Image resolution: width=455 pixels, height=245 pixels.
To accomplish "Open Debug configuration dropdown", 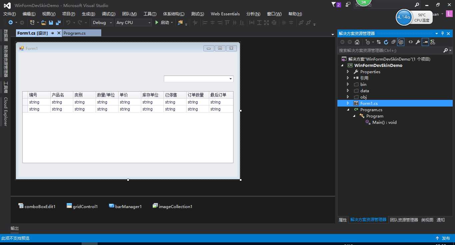I will (111, 23).
